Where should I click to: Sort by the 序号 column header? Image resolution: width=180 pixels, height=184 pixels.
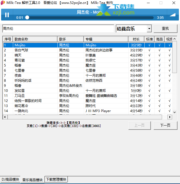click(8, 39)
